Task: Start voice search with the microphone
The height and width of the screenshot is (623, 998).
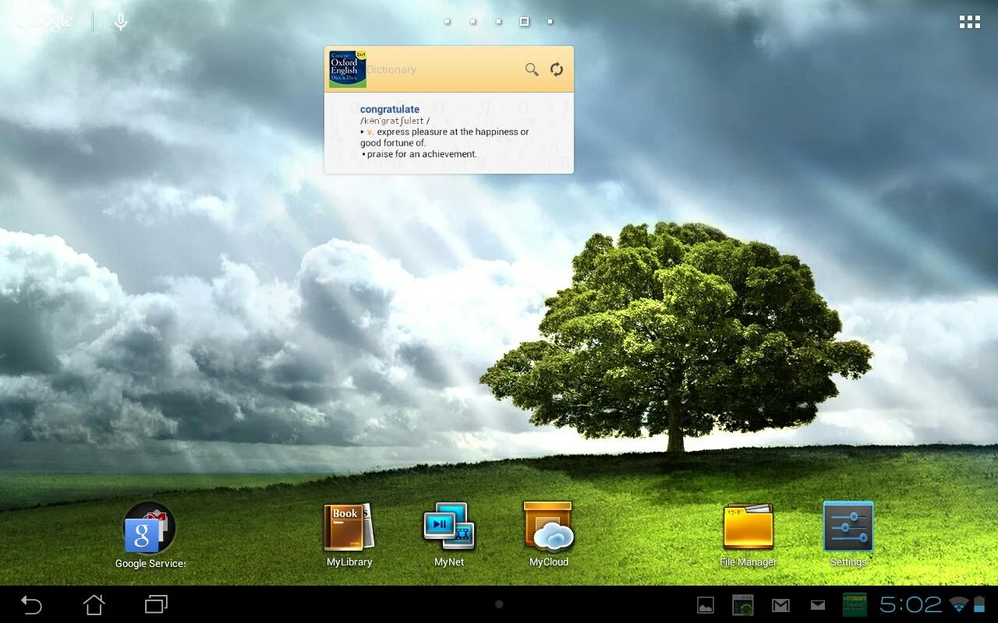Action: (x=120, y=22)
